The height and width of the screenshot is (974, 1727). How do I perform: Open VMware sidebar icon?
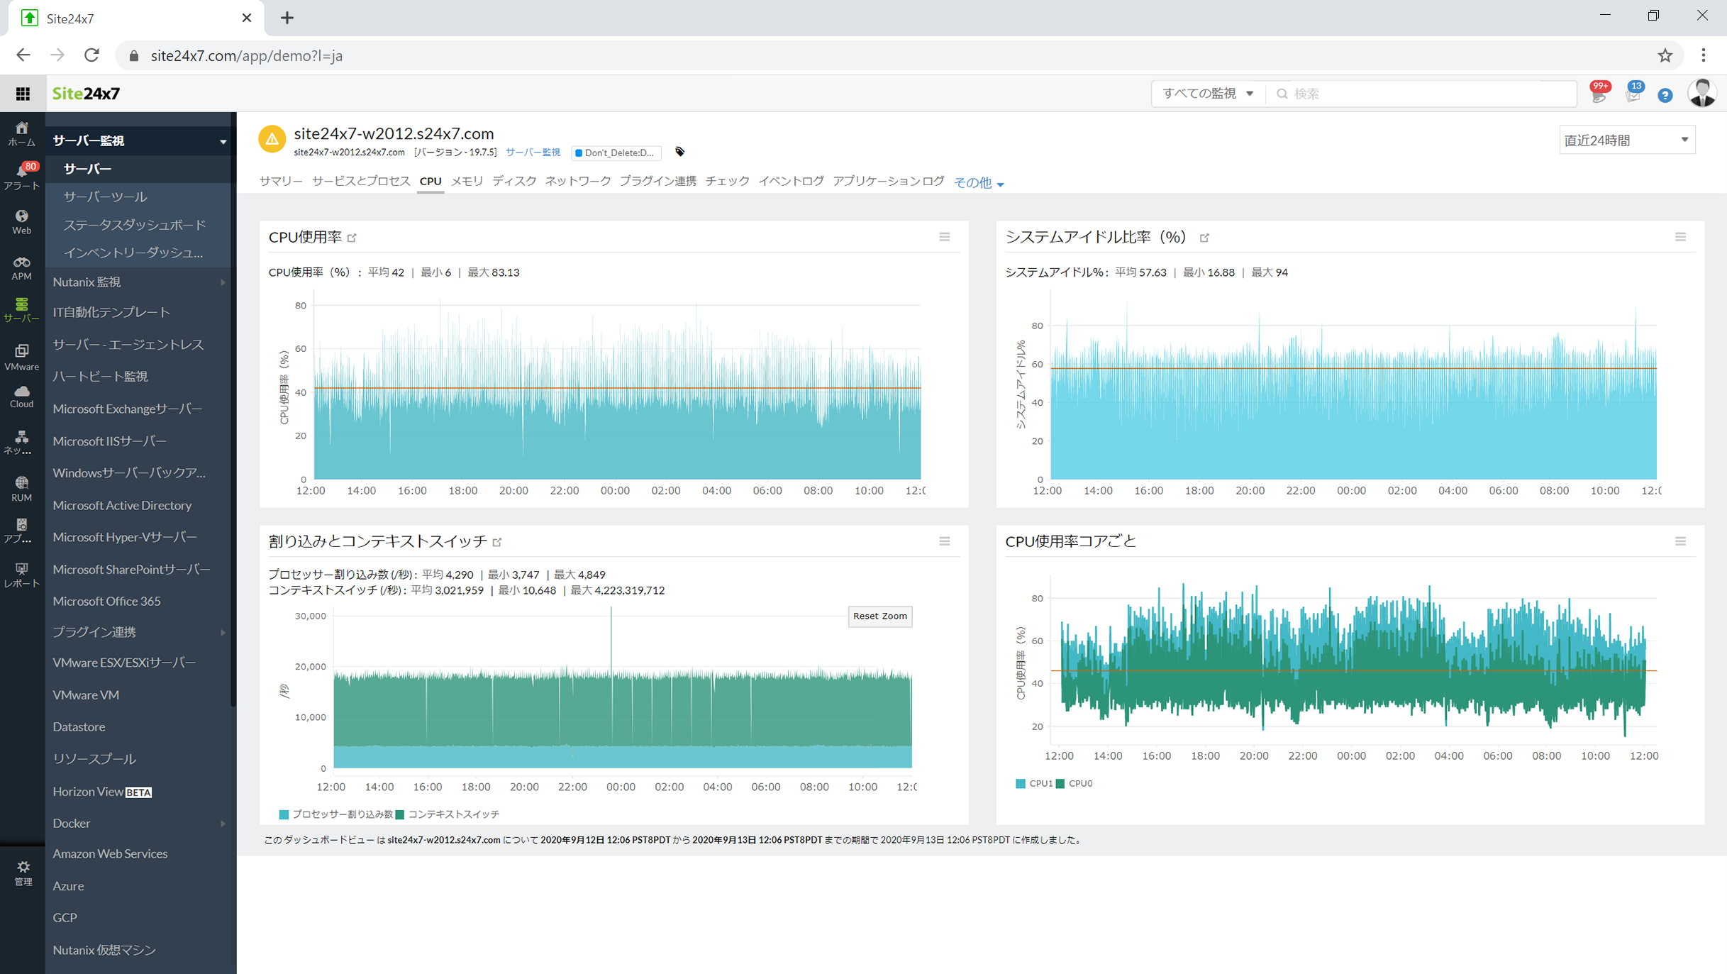(22, 358)
